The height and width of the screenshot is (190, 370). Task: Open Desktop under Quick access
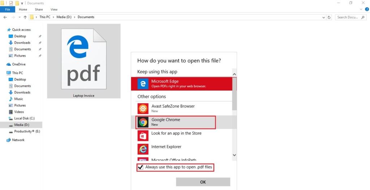point(20,36)
